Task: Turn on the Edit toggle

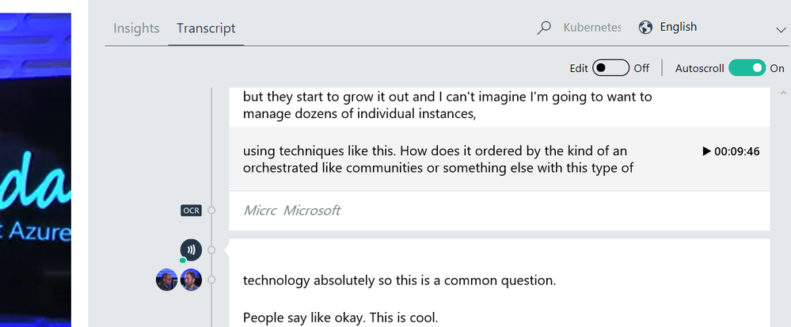Action: pyautogui.click(x=610, y=68)
